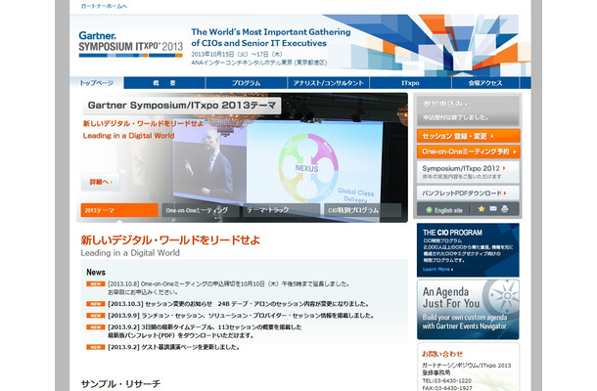Click the FAX:03-6430-1927 text
Image resolution: width=597 pixels, height=391 pixels.
pos(447,388)
